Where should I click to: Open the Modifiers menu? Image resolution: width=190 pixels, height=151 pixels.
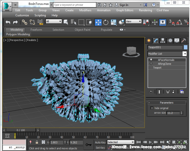point(85,10)
